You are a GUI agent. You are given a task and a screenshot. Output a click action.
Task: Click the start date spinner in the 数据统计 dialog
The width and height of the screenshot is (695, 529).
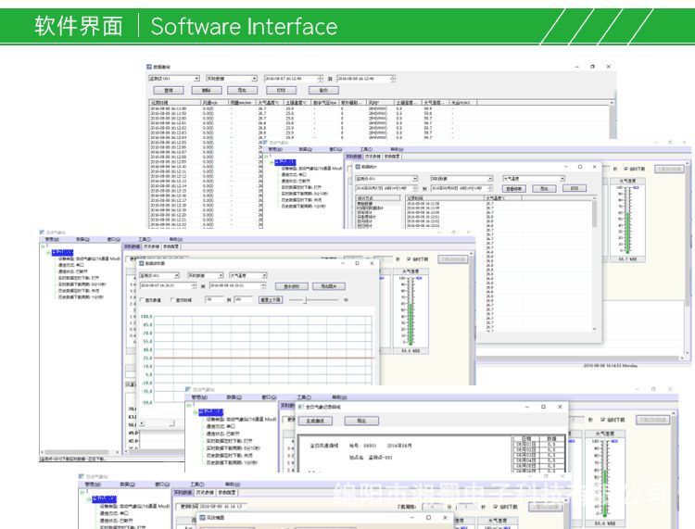tap(415, 189)
